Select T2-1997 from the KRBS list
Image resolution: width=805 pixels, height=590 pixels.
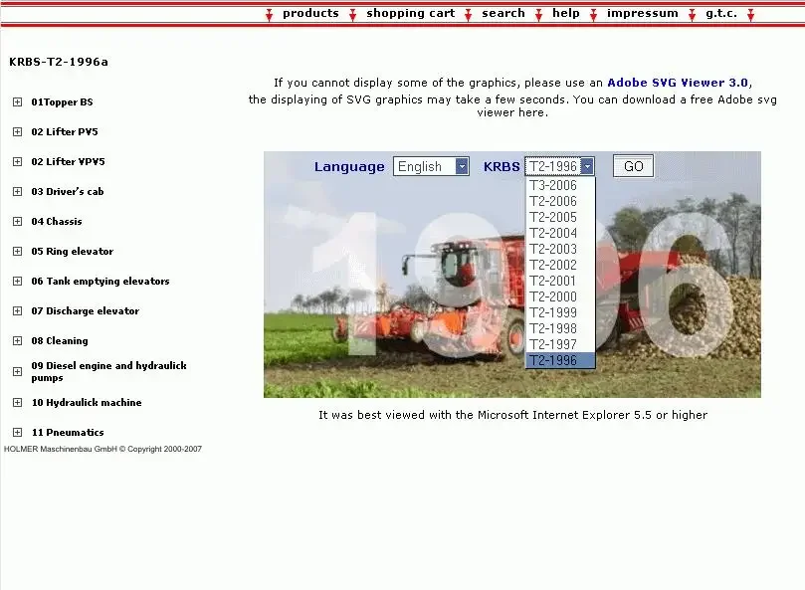[560, 344]
